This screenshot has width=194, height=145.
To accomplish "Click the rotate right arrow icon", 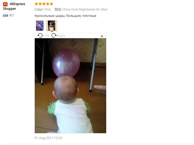I will pyautogui.click(x=54, y=35).
